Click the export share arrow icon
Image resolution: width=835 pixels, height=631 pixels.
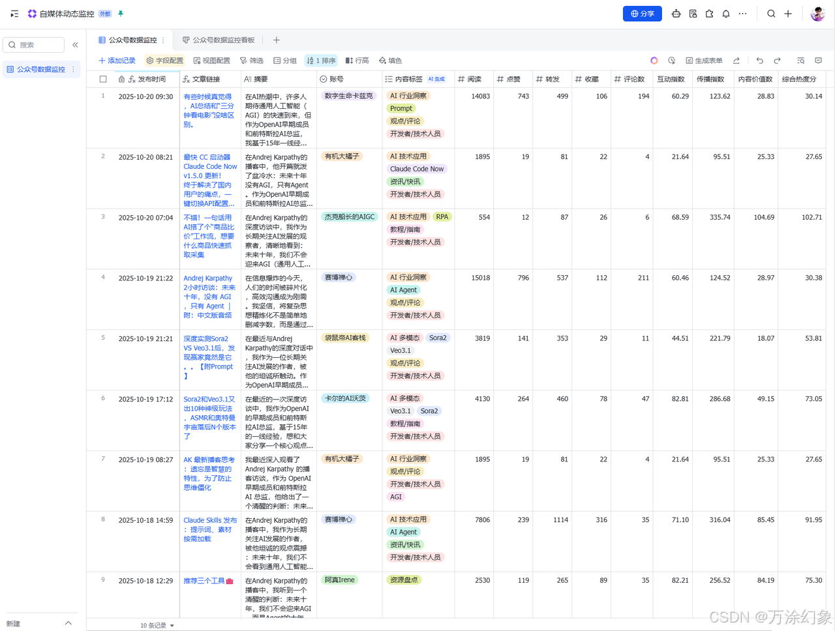(x=736, y=61)
